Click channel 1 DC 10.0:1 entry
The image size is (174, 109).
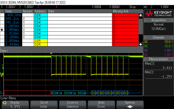pos(159,42)
